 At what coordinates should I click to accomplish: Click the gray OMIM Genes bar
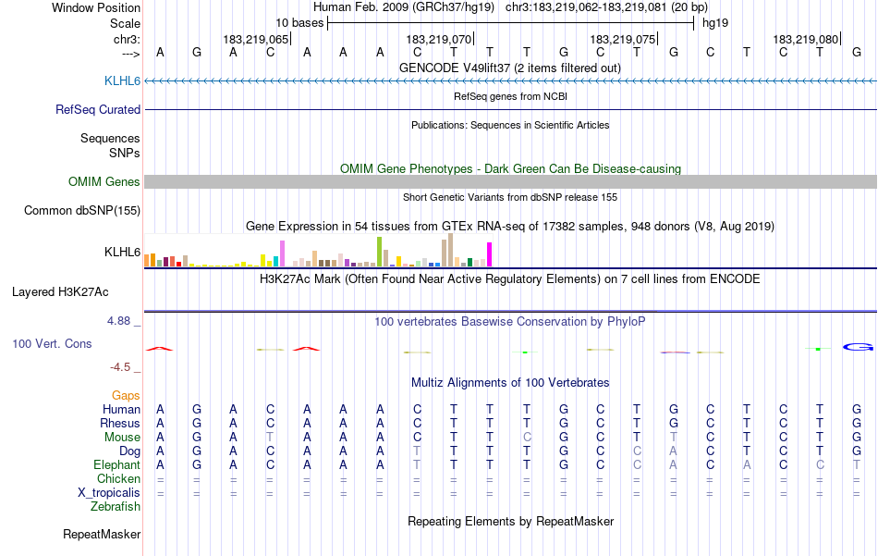[510, 181]
